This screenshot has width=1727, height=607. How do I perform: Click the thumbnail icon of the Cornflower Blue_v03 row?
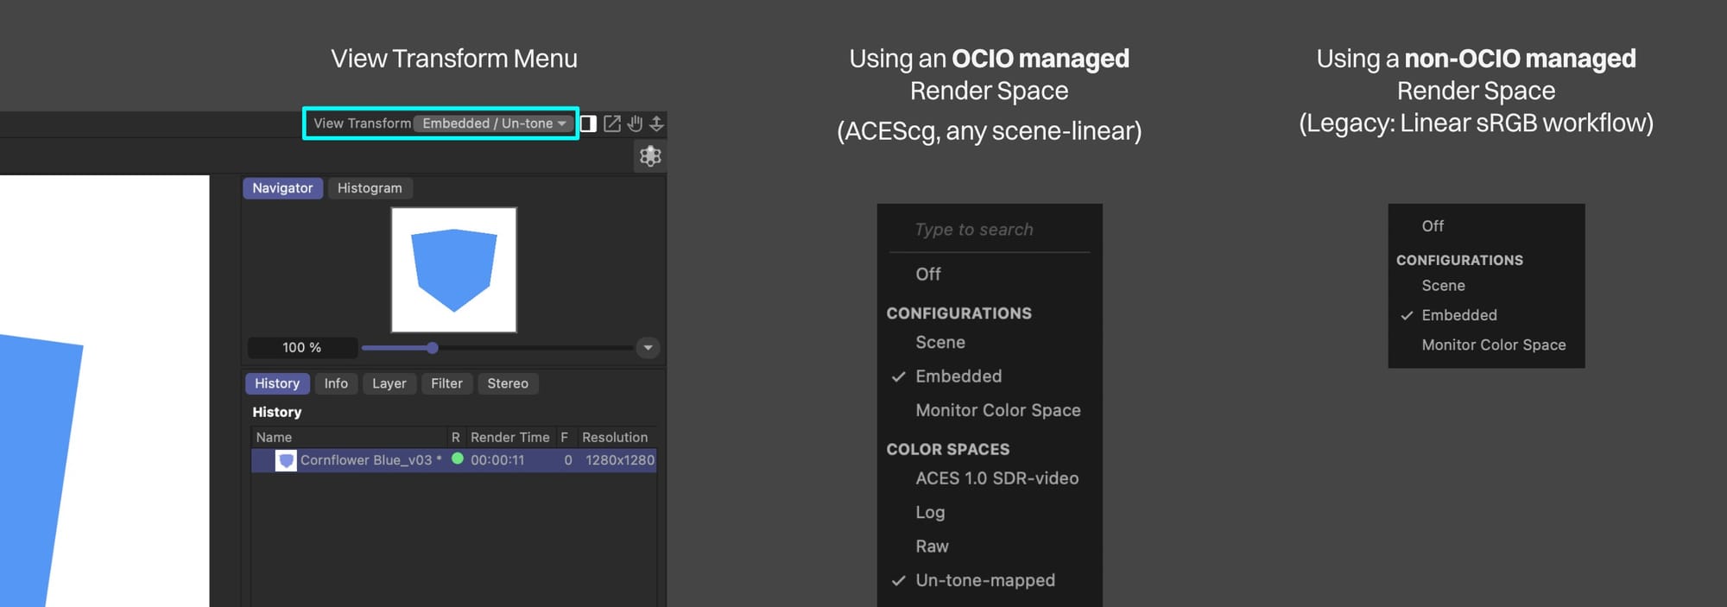point(286,460)
